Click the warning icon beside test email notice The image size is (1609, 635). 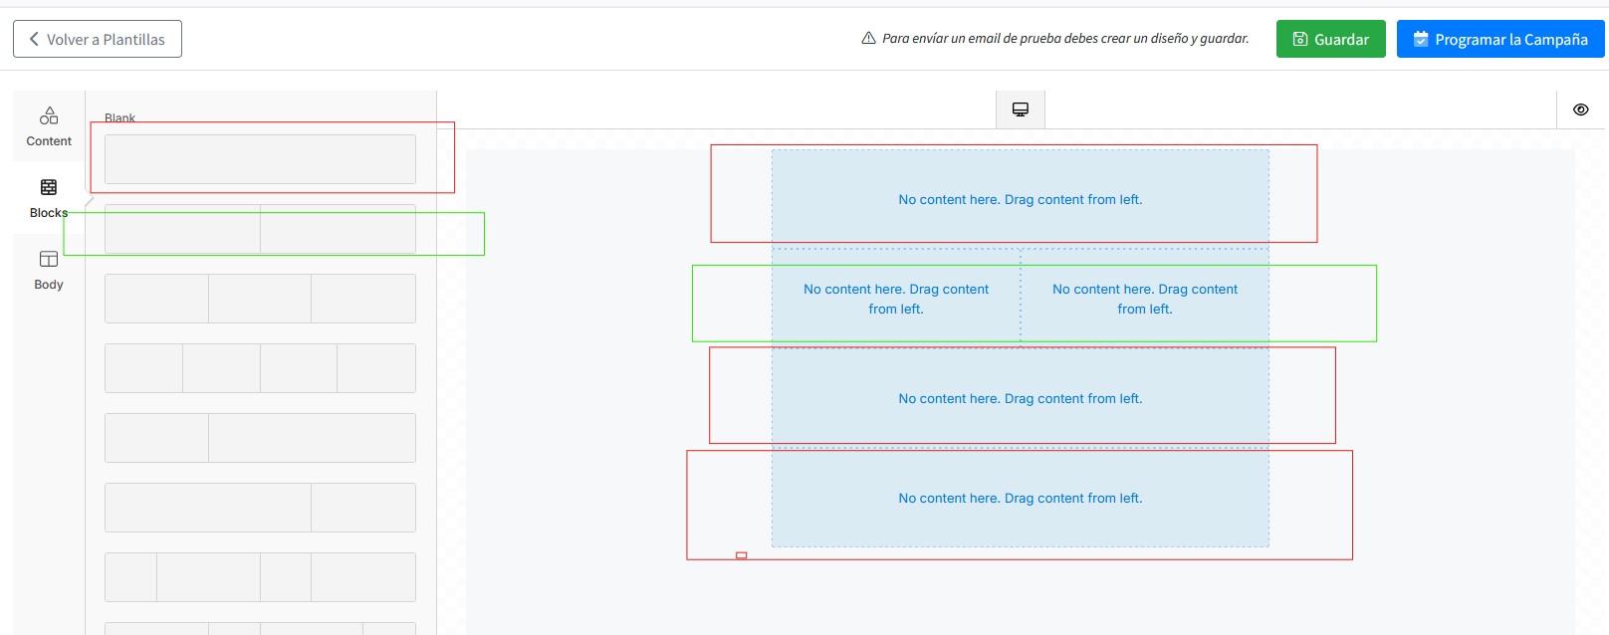pos(868,39)
